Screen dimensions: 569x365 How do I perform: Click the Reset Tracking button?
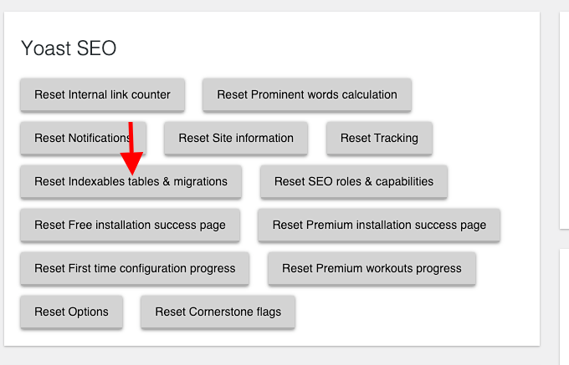coord(379,138)
